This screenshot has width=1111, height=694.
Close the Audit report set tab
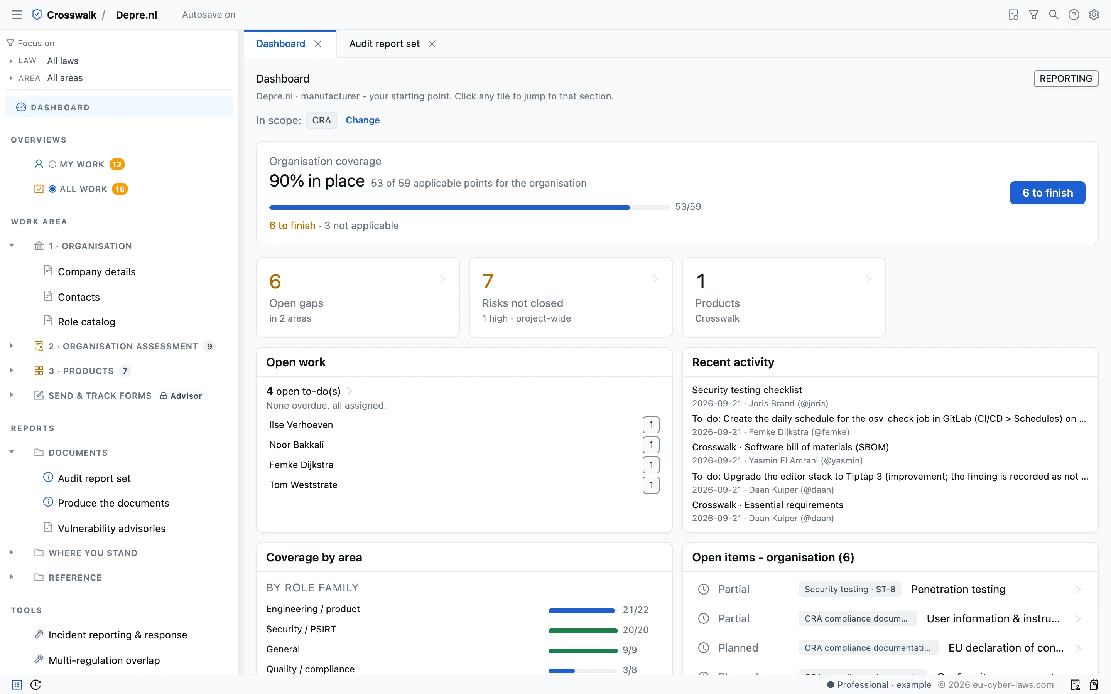point(432,44)
